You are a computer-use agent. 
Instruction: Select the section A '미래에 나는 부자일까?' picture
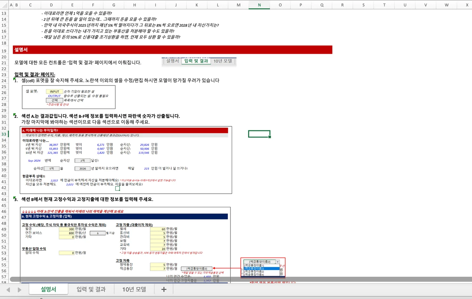[x=126, y=160]
